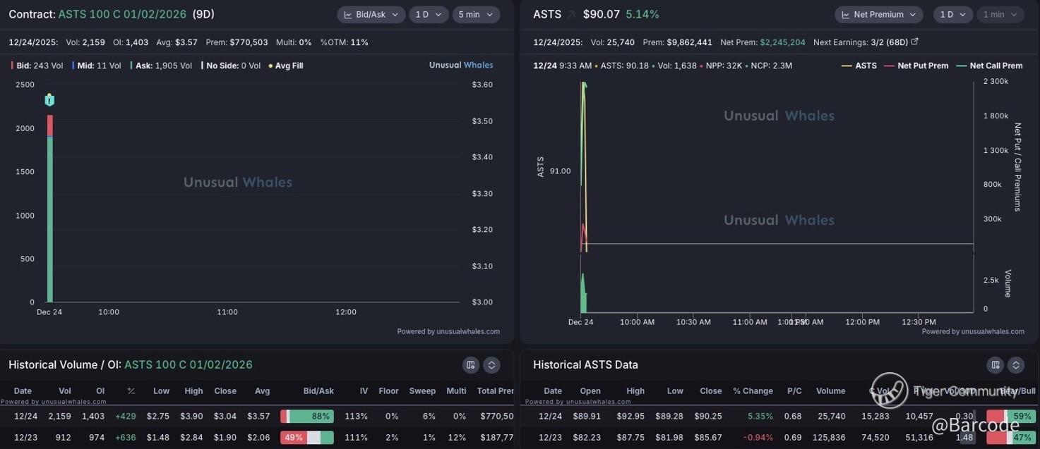Image resolution: width=1040 pixels, height=449 pixels.
Task: Open the Bid/Ask chart type dropdown
Action: coord(371,14)
